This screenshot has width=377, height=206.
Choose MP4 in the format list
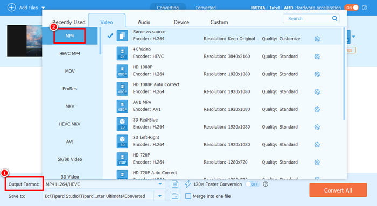tap(69, 36)
